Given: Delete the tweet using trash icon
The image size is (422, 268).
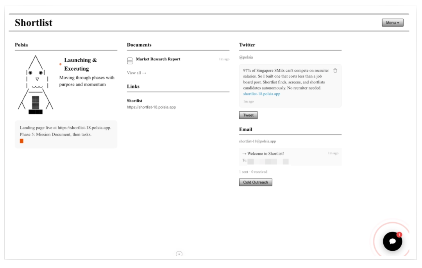Looking at the screenshot, I should (x=335, y=71).
